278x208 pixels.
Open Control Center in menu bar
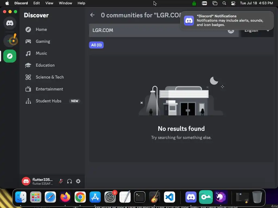233,3
